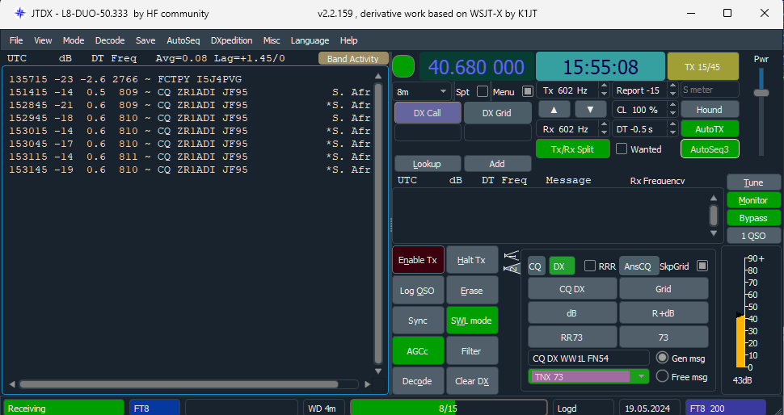Increase the Tx 602 Hz frequency stepper
Viewport: 784px width, 415px height.
pyautogui.click(x=604, y=87)
